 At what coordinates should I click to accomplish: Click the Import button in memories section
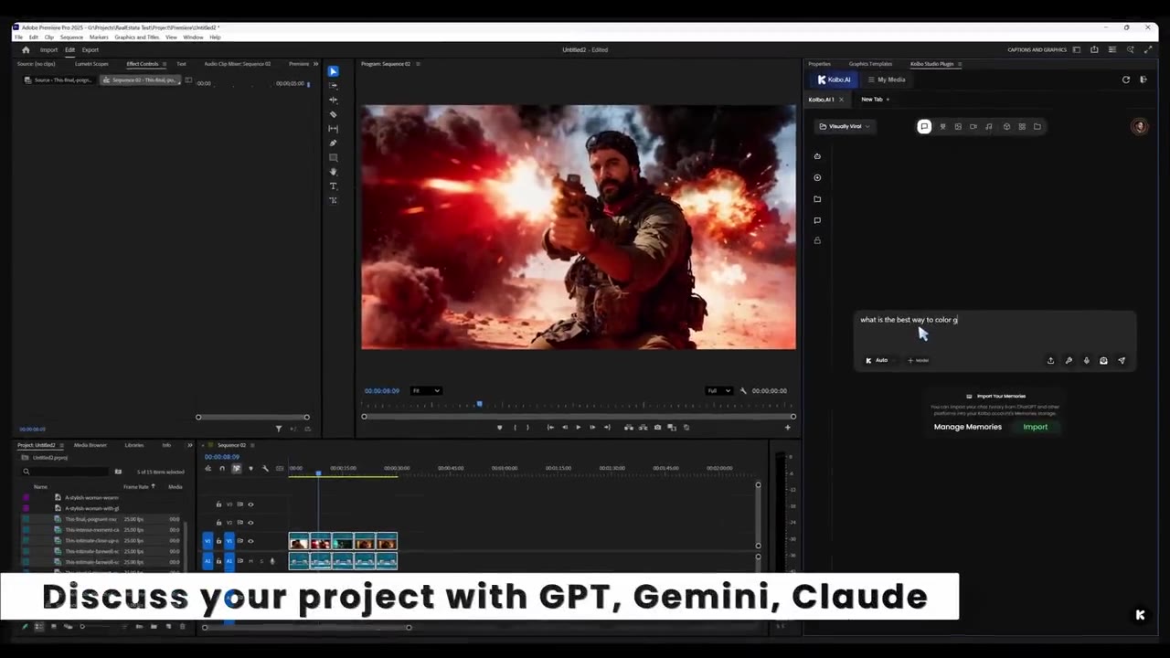(1036, 427)
